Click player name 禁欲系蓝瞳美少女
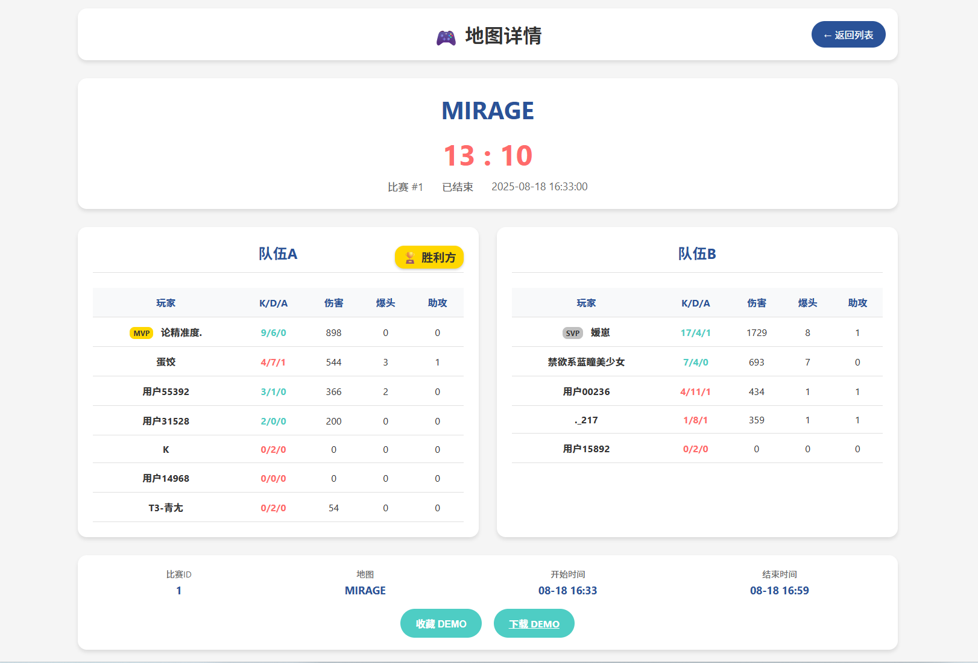Screen dimensions: 978x663 (586, 362)
